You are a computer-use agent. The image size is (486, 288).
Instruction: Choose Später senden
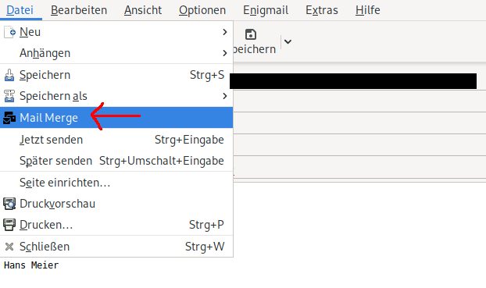pos(116,161)
